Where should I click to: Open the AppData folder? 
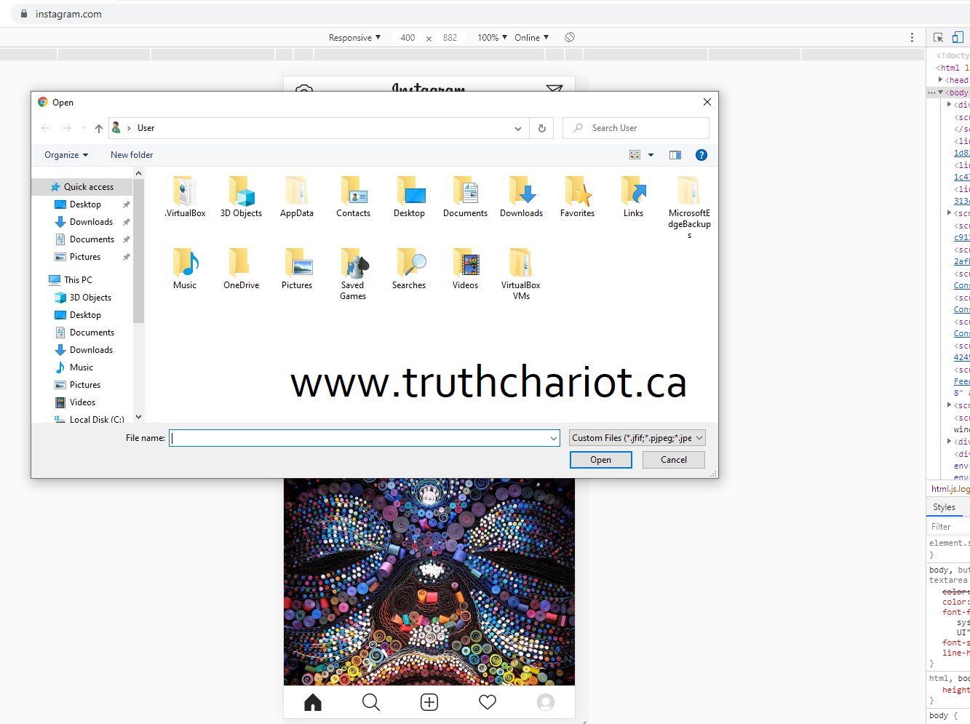click(297, 196)
